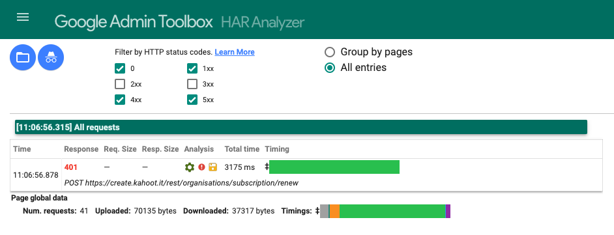Click the timing marker beside the request bar
The width and height of the screenshot is (614, 235).
pos(267,167)
